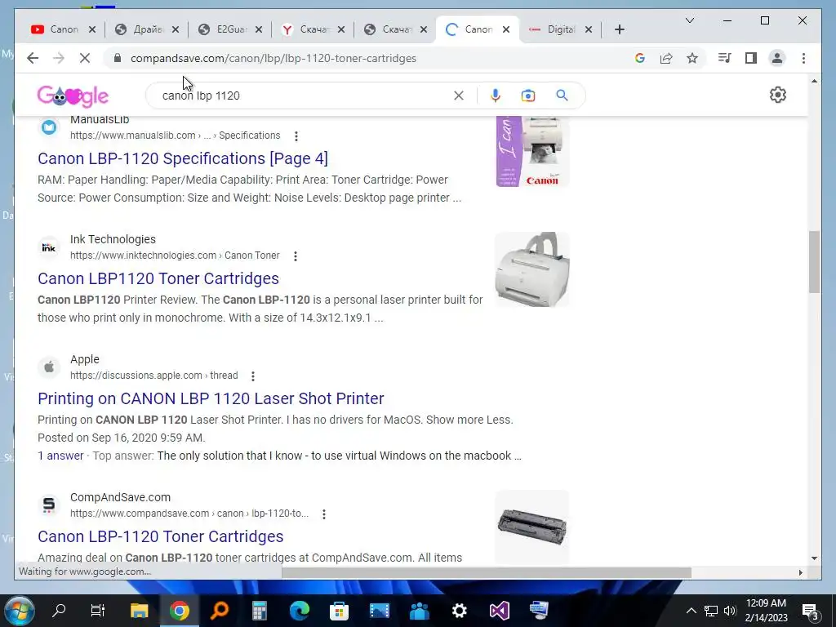Submit search with magnifier icon
Screen dimensions: 836x627
tap(562, 96)
